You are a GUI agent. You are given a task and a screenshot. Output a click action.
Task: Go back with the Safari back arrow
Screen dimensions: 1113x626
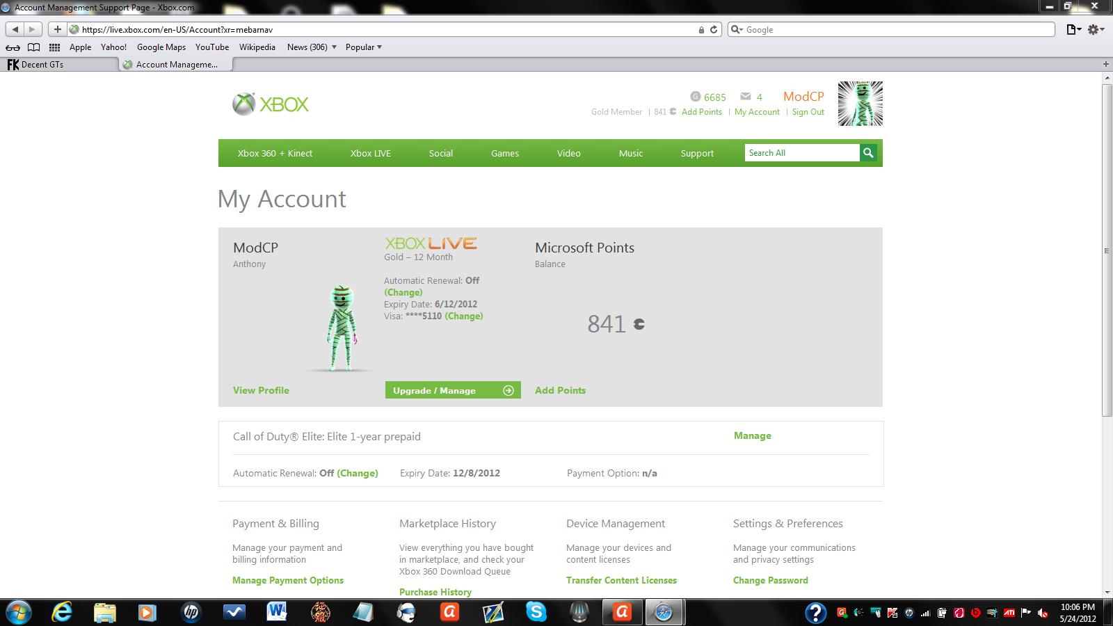[15, 29]
